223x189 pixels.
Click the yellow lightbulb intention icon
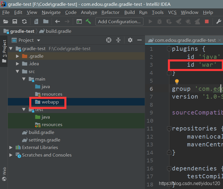(x=177, y=81)
